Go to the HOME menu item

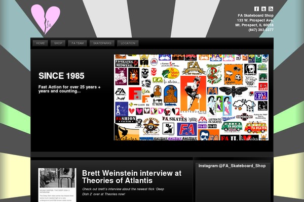(x=41, y=43)
